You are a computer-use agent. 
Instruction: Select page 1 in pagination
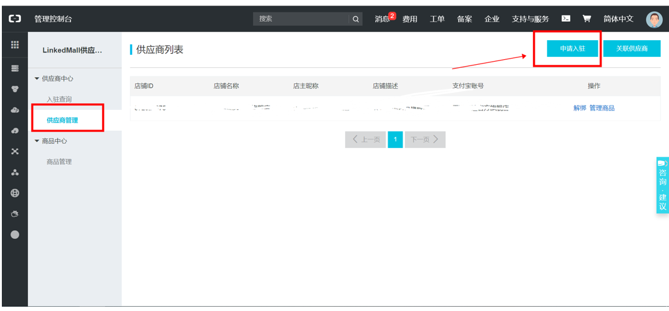coord(395,139)
